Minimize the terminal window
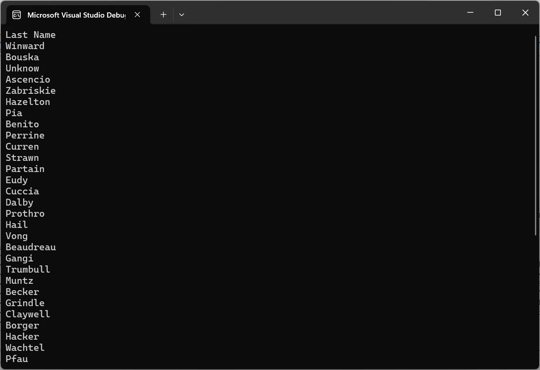540x370 pixels. click(x=470, y=13)
